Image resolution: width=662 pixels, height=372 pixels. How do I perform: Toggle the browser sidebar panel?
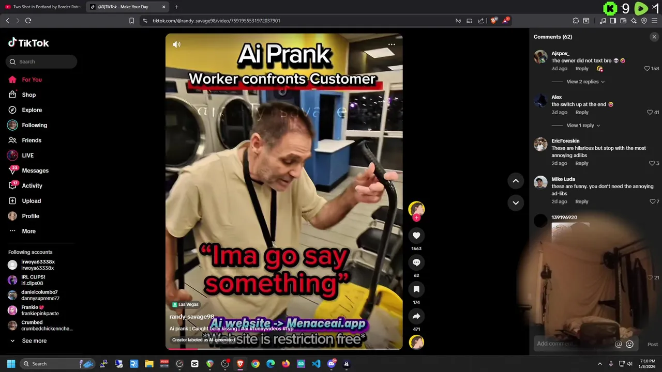tap(613, 21)
